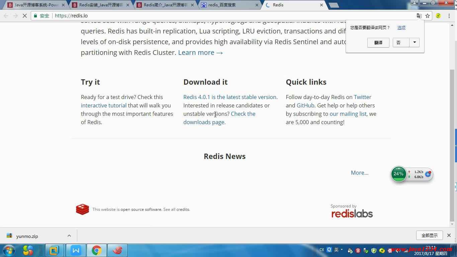Click the scrollbar down arrow
The width and height of the screenshot is (457, 257).
click(x=452, y=225)
